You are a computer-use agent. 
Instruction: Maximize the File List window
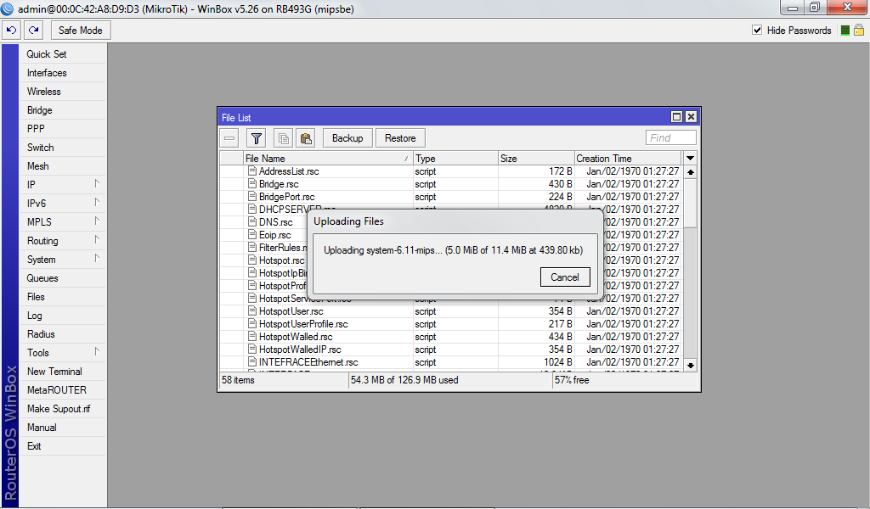pyautogui.click(x=676, y=117)
